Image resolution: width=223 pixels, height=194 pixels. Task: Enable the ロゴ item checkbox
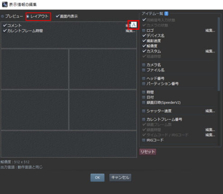[144, 31]
